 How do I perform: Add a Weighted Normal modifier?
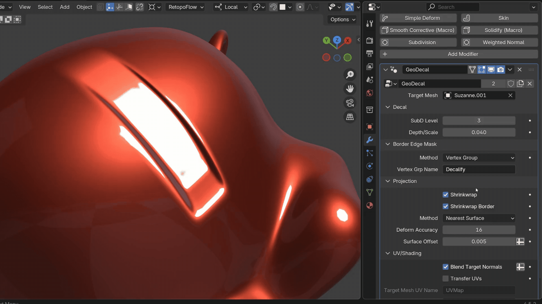tap(499, 43)
